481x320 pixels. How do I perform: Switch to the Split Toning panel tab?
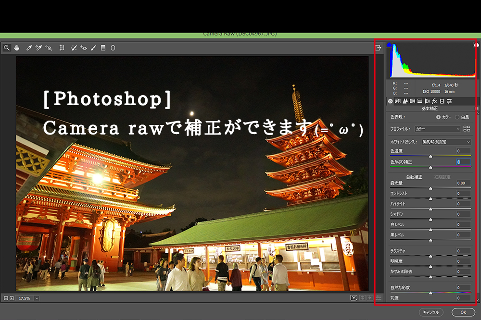coord(419,101)
